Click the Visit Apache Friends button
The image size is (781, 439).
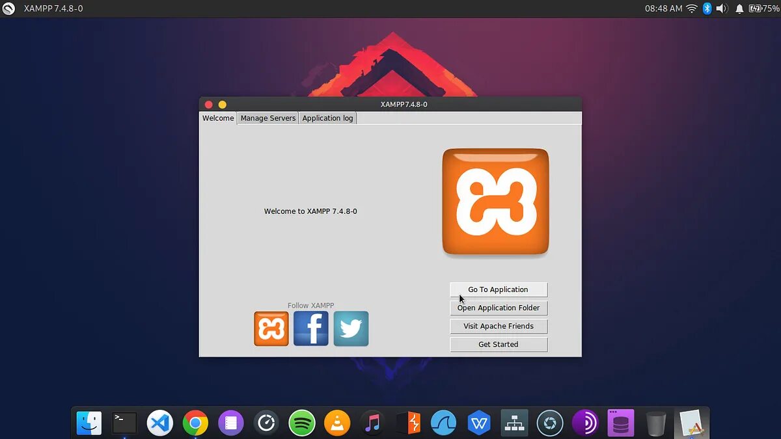pyautogui.click(x=499, y=326)
